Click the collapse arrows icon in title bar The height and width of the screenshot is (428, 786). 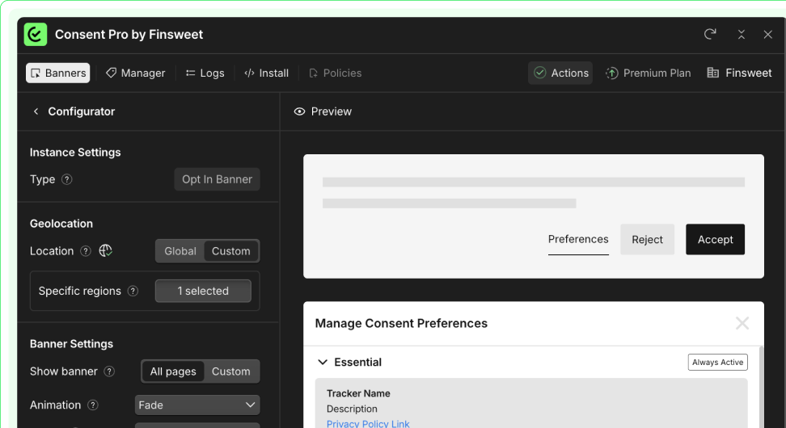(x=742, y=34)
